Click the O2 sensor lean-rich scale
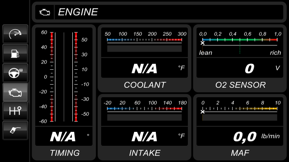The height and width of the screenshot is (162, 289). pyautogui.click(x=240, y=43)
